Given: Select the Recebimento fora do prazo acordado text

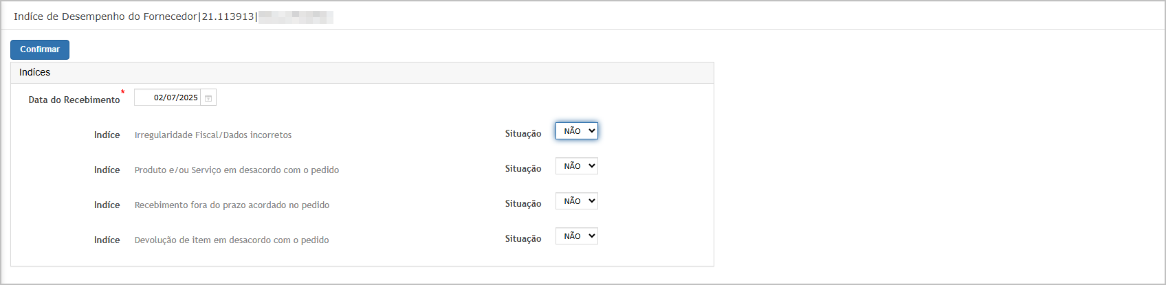Looking at the screenshot, I should coord(232,205).
